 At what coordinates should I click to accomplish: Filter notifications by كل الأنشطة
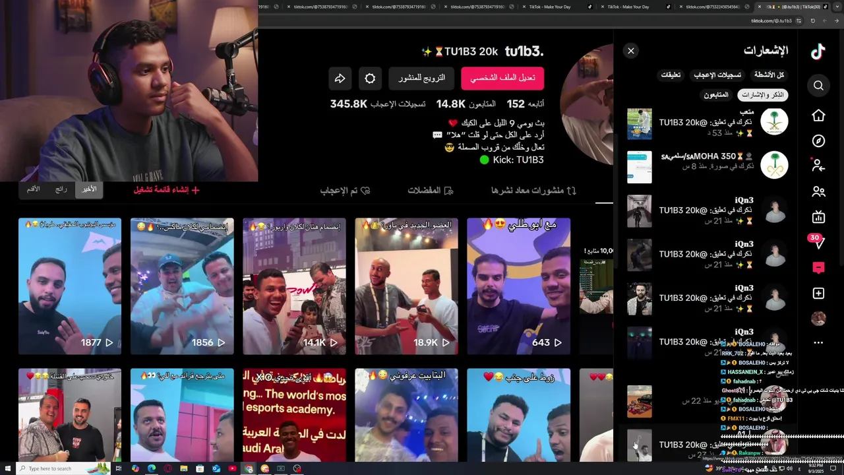click(x=769, y=75)
